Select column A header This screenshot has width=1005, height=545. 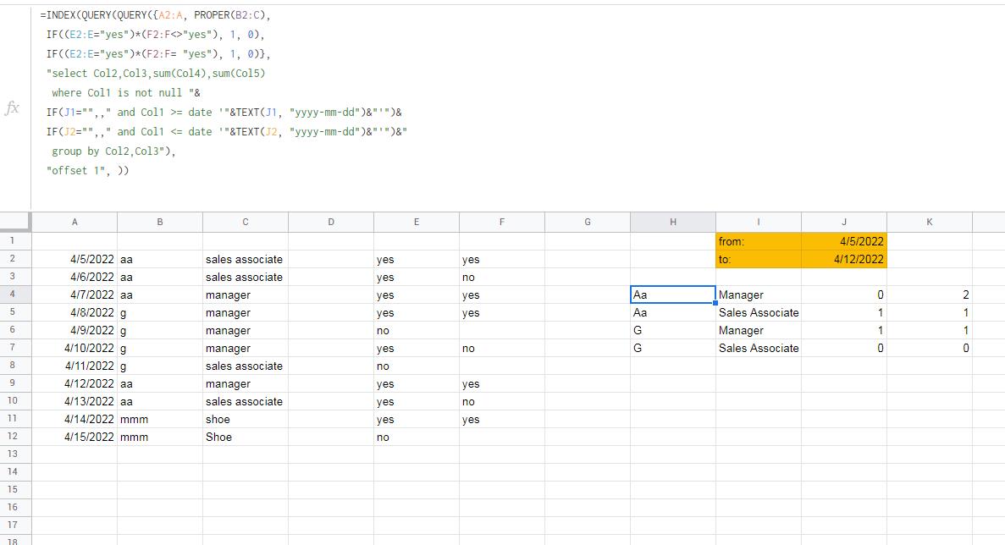[75, 222]
